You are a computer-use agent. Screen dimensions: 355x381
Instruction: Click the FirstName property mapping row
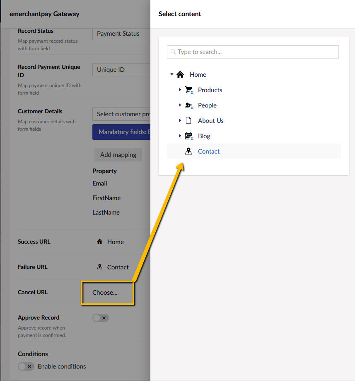click(106, 198)
